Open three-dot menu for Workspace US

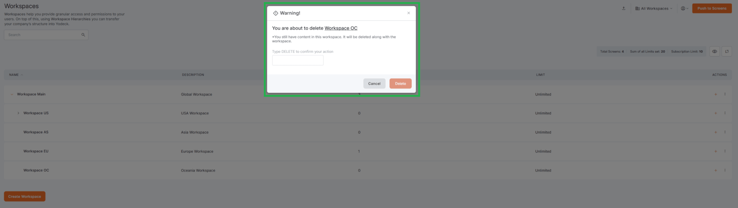coord(725,113)
